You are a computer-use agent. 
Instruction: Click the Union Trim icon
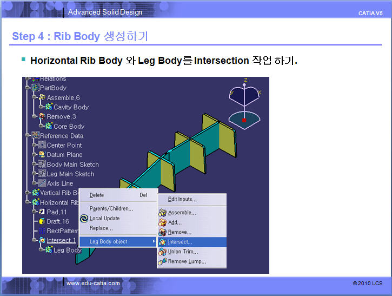pos(162,252)
